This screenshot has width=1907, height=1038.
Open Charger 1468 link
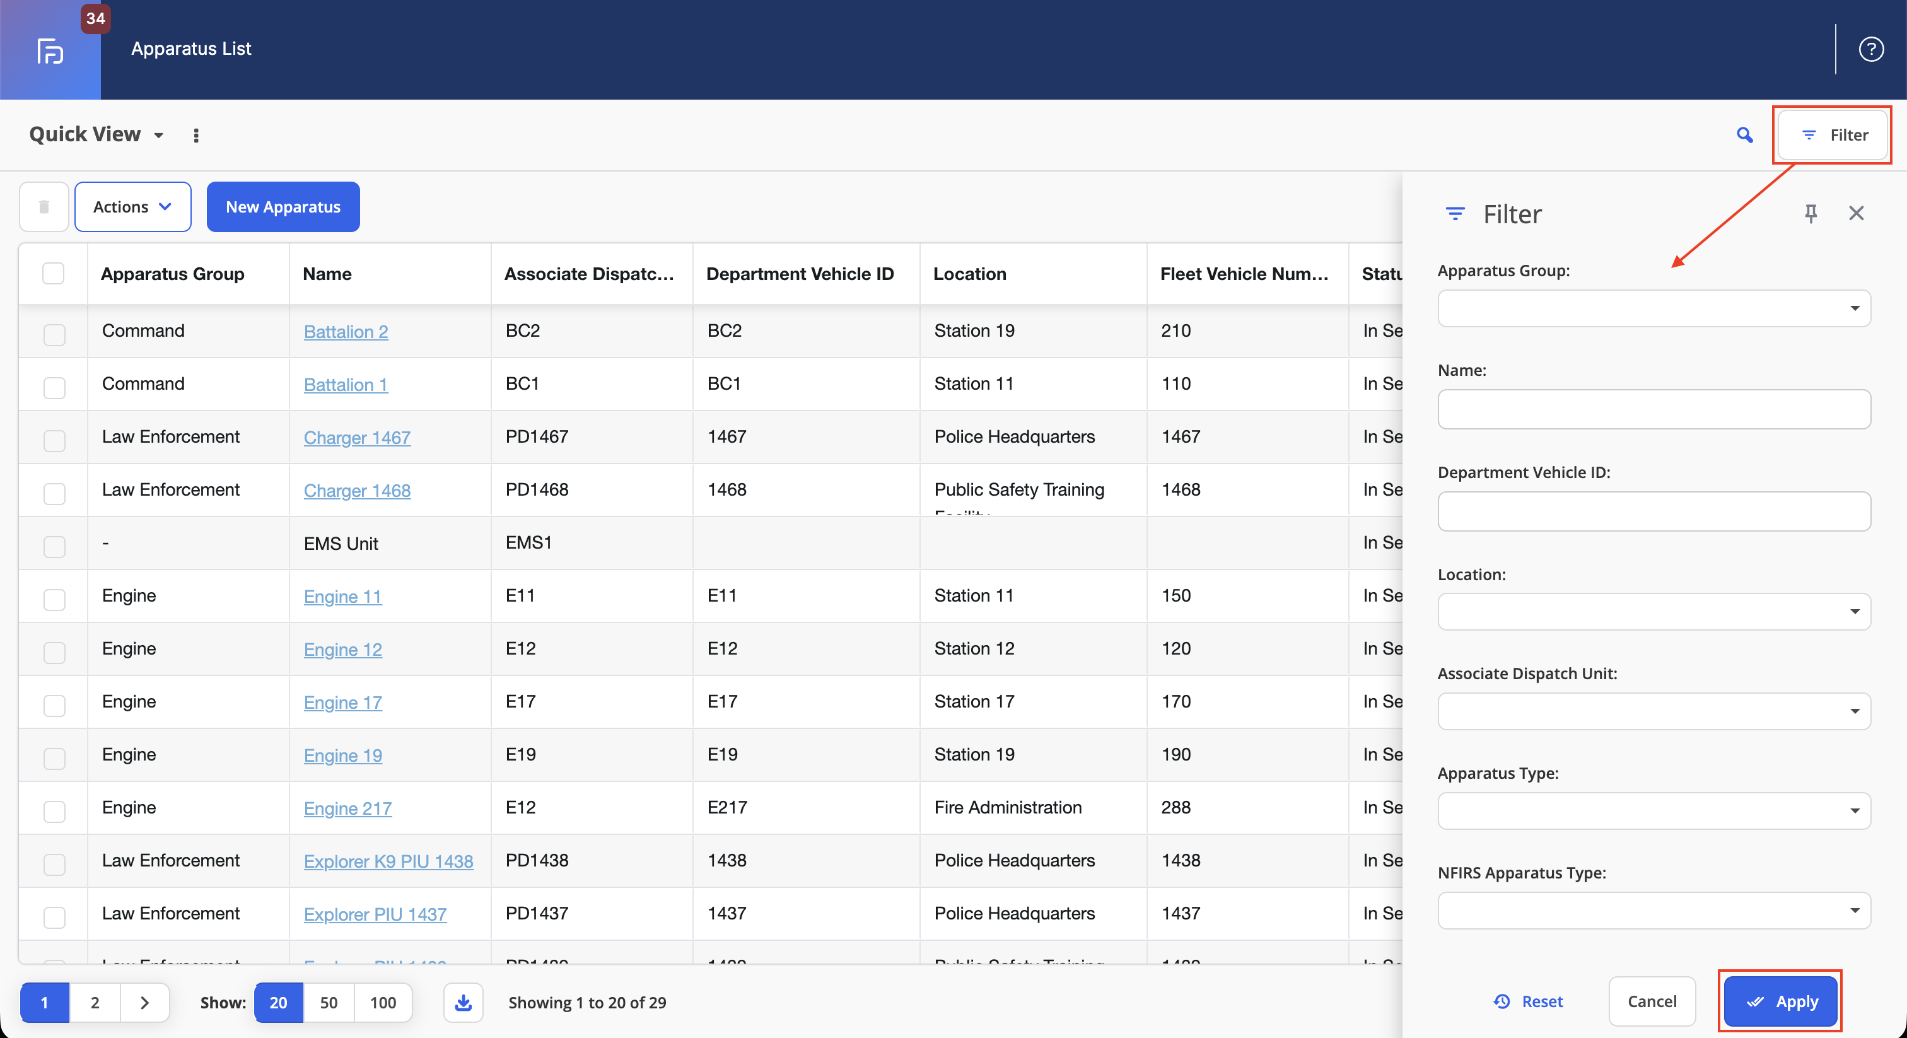click(x=357, y=490)
